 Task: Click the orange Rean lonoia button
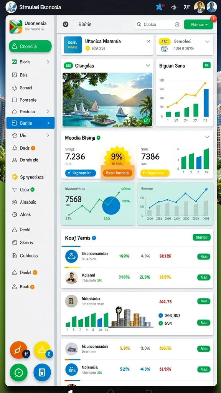[117, 173]
